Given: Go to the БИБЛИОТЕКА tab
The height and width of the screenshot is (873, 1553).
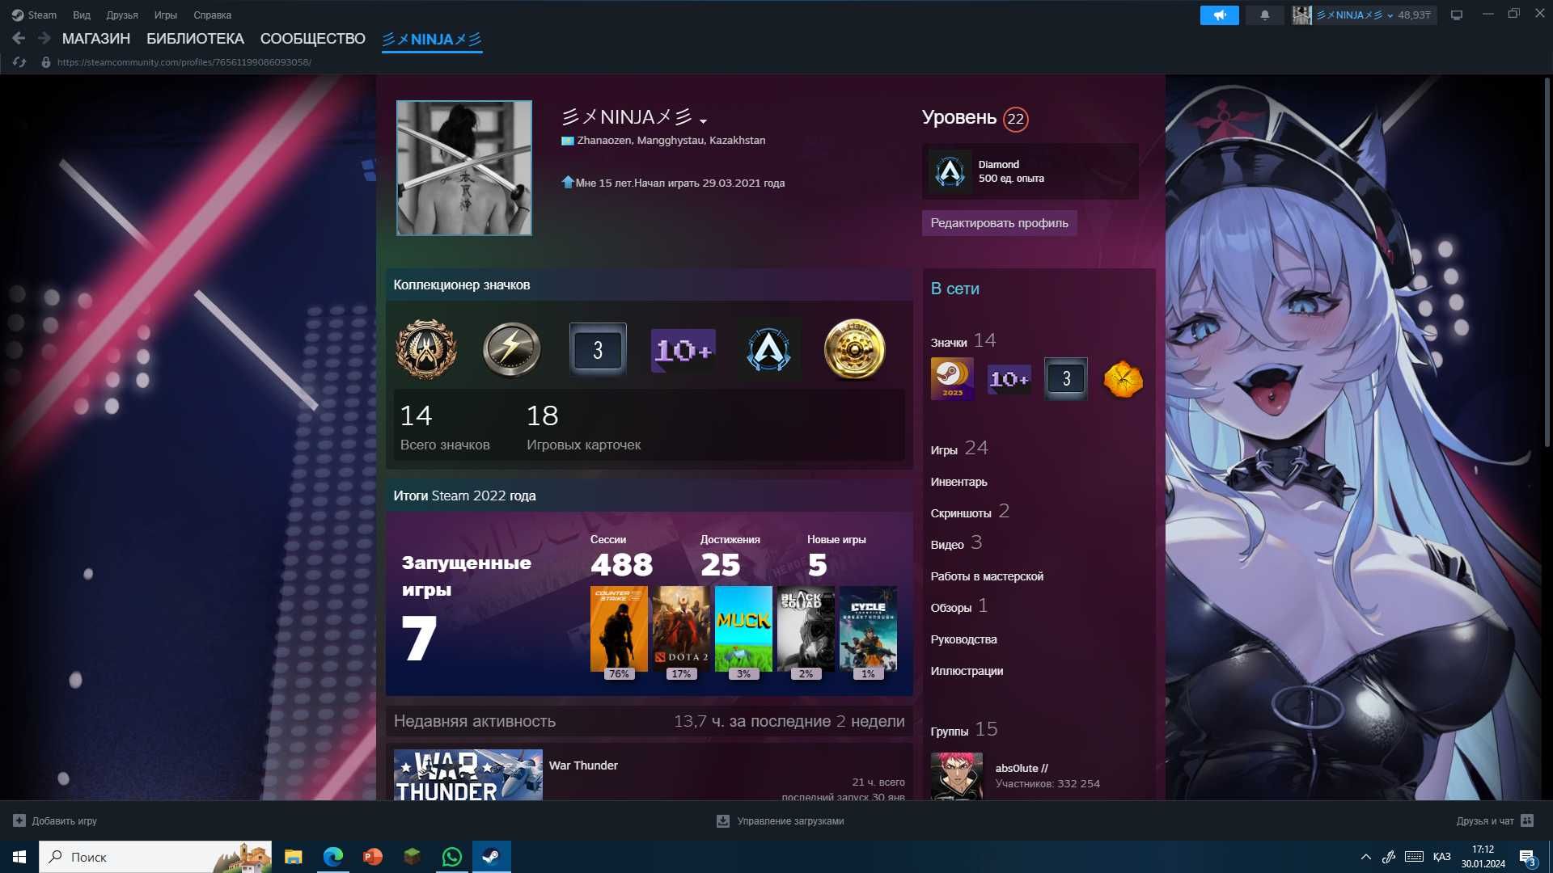Looking at the screenshot, I should (195, 38).
